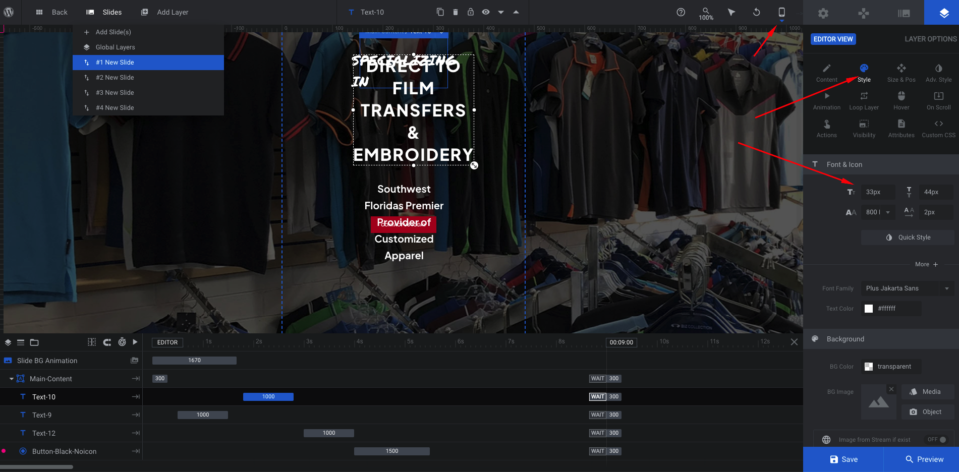This screenshot has width=959, height=472.
Task: Collapse the Background section
Action: click(x=881, y=339)
